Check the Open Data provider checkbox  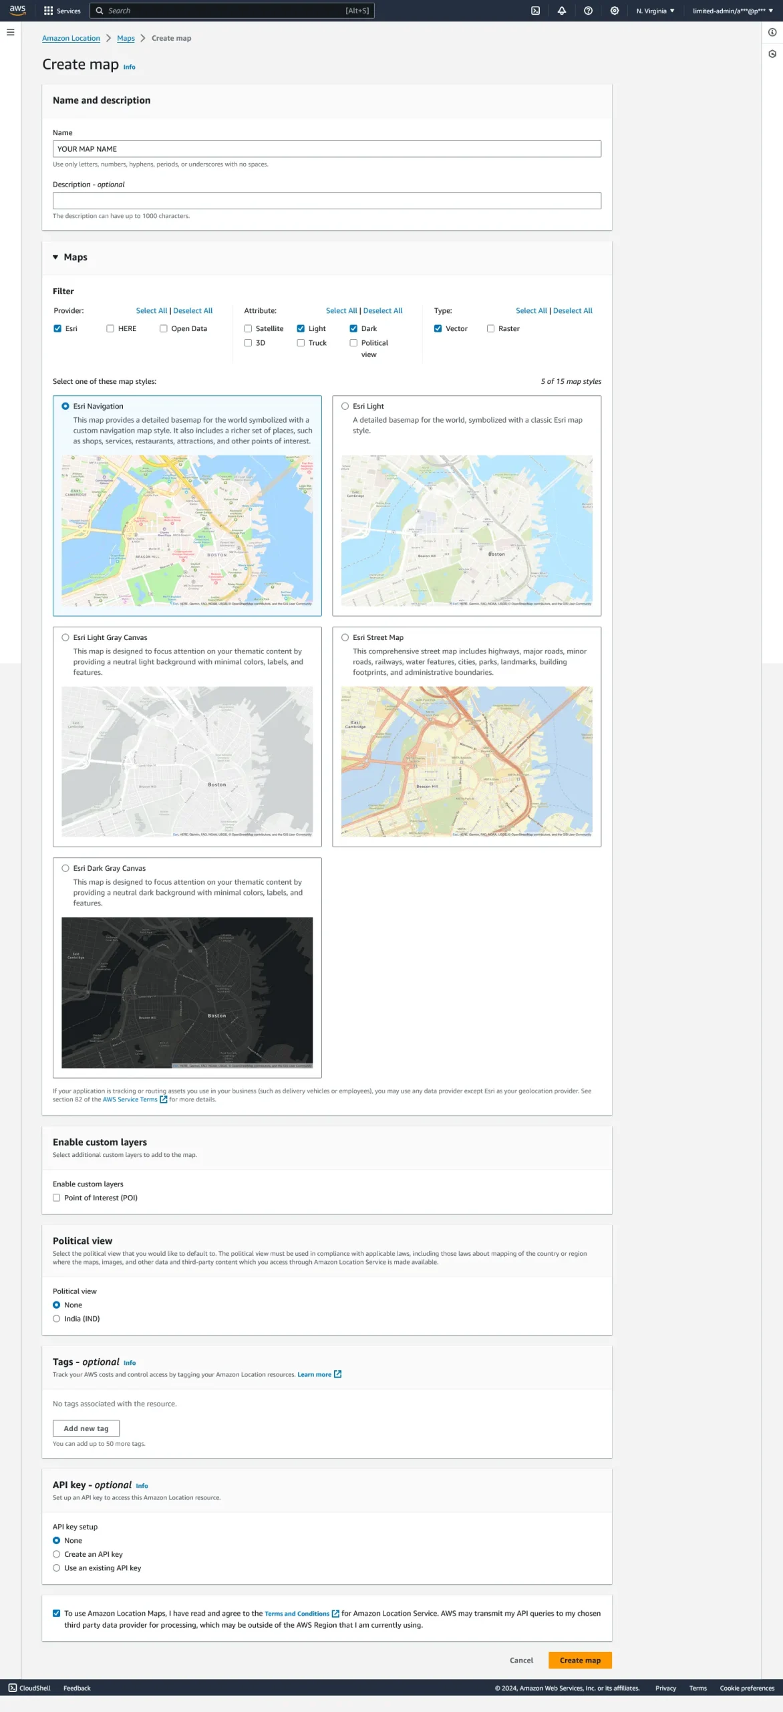click(x=164, y=329)
